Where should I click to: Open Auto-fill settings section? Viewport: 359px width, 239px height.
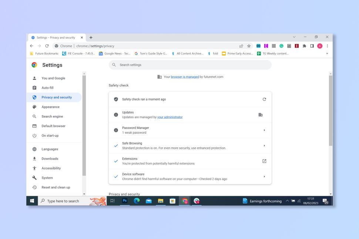(x=54, y=88)
